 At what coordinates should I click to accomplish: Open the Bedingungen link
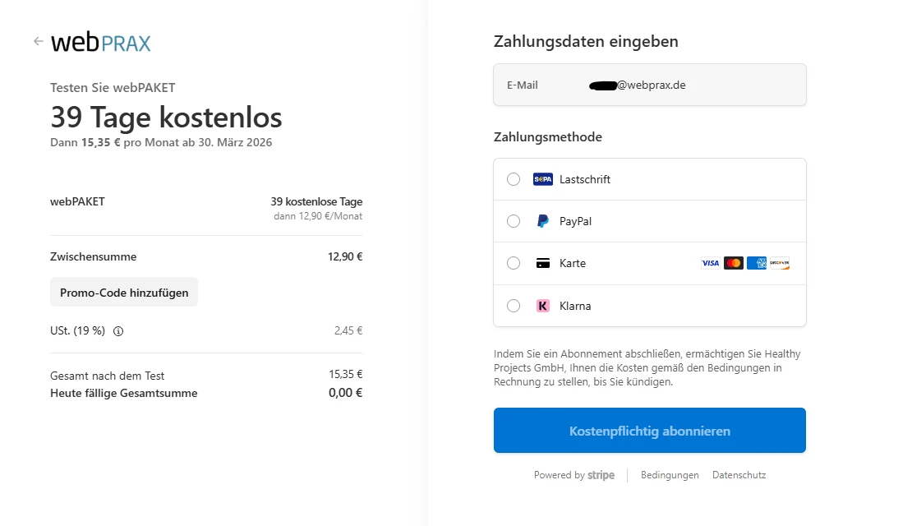(670, 475)
